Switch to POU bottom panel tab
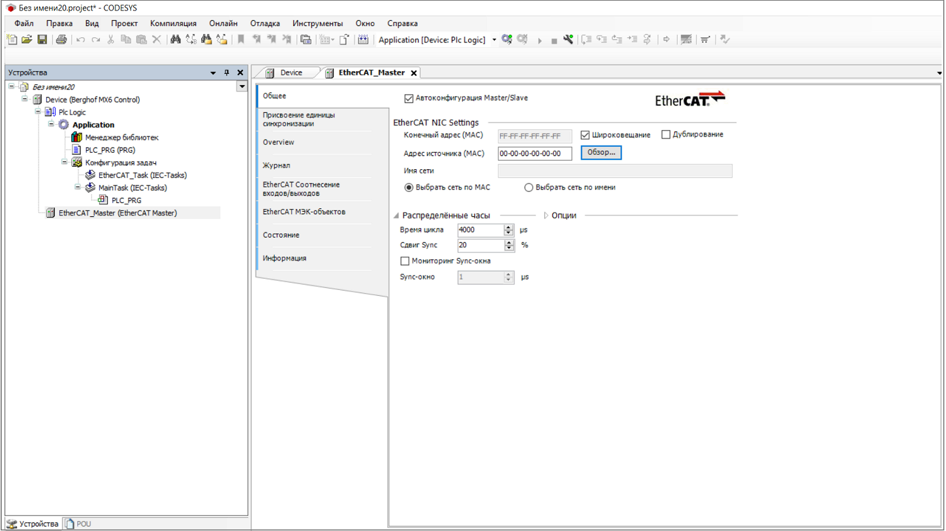The image size is (946, 531). point(78,524)
